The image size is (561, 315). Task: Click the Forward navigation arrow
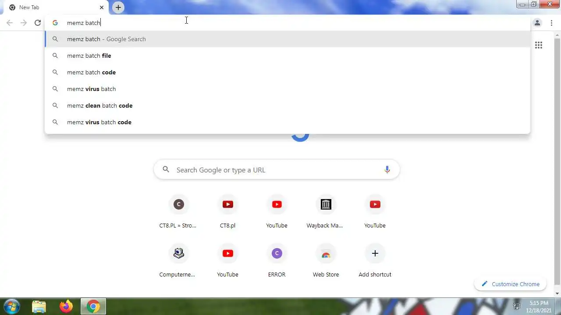[x=24, y=23]
